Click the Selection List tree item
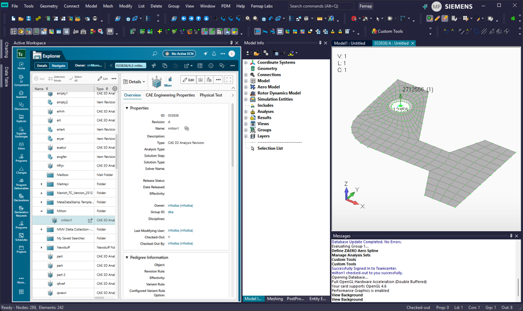Image resolution: width=523 pixels, height=311 pixels. (x=270, y=149)
